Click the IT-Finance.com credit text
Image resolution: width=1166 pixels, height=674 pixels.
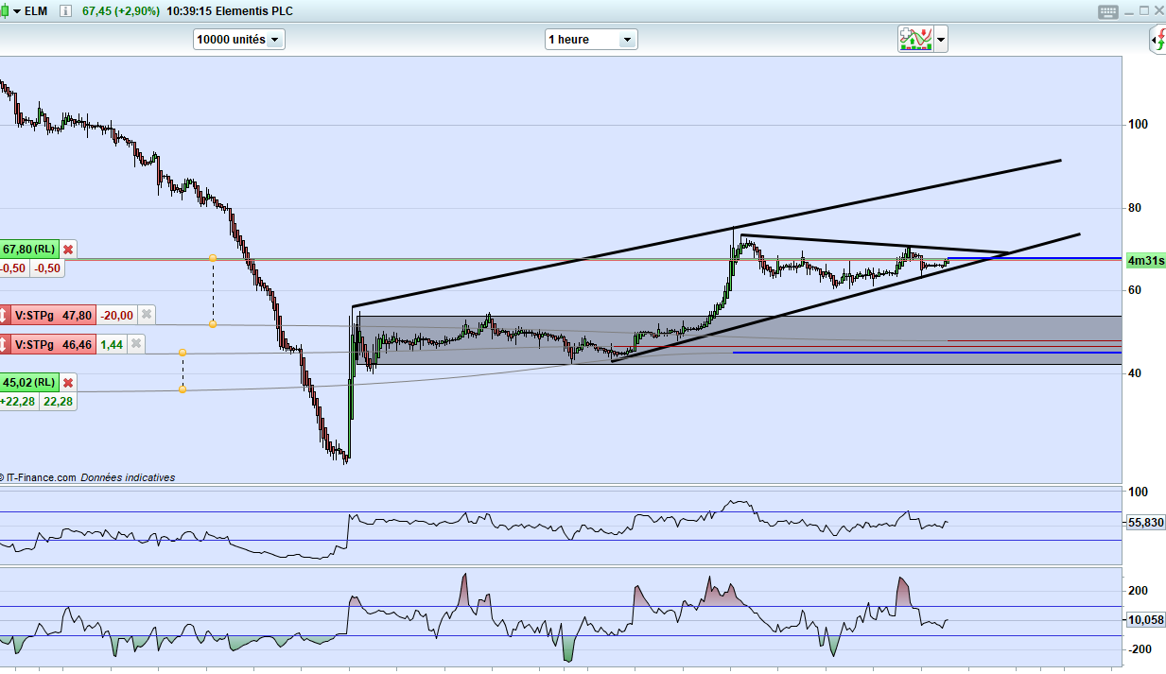point(41,477)
